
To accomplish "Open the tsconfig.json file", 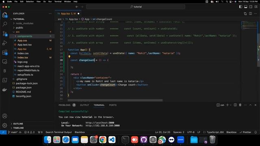I will (24, 96).
